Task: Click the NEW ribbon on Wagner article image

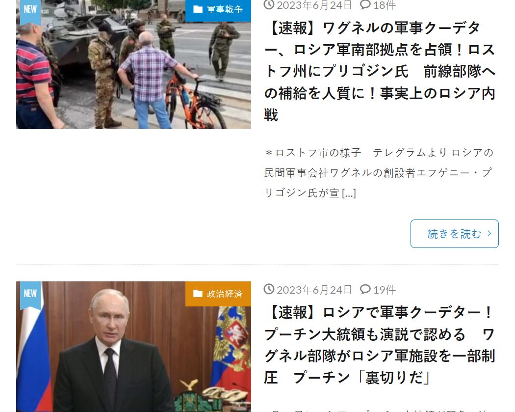Action: pos(30,11)
